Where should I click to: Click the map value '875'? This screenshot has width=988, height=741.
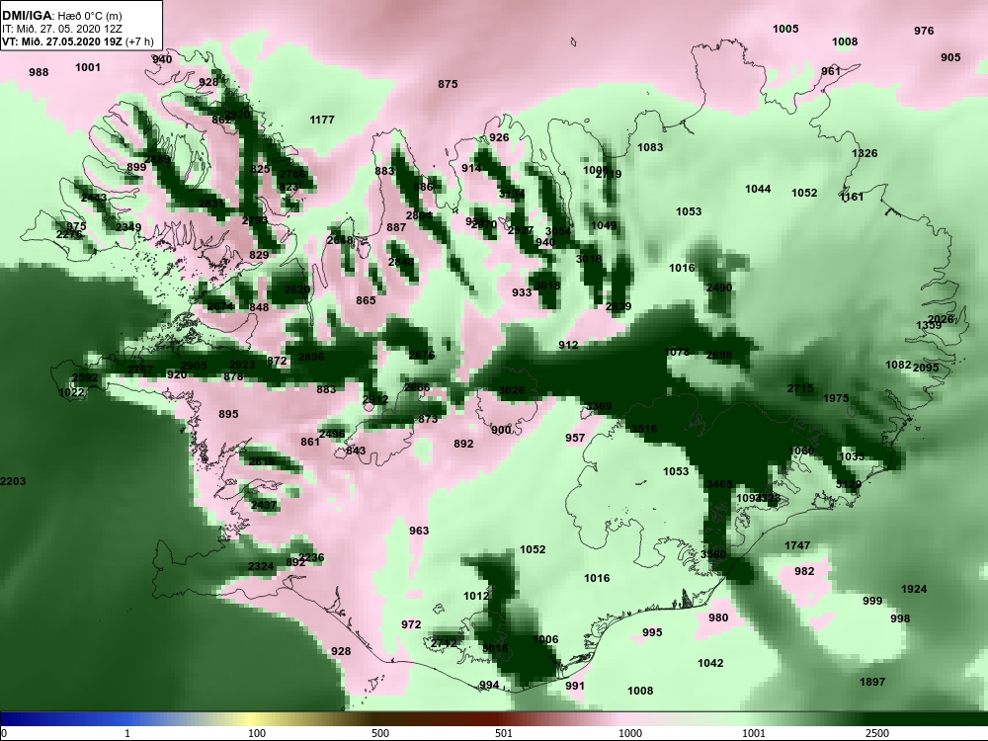pyautogui.click(x=448, y=84)
